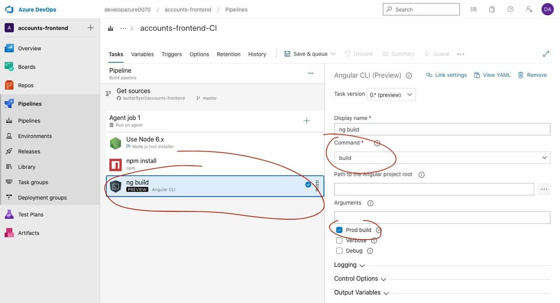Click the Angular CLI icon of ng build task
Image resolution: width=560 pixels, height=303 pixels.
116,186
